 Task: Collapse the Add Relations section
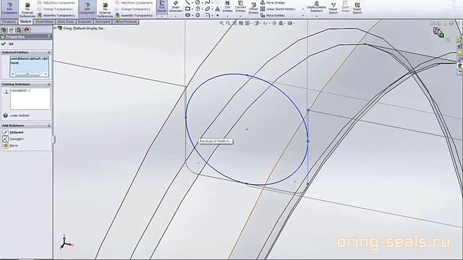point(49,126)
